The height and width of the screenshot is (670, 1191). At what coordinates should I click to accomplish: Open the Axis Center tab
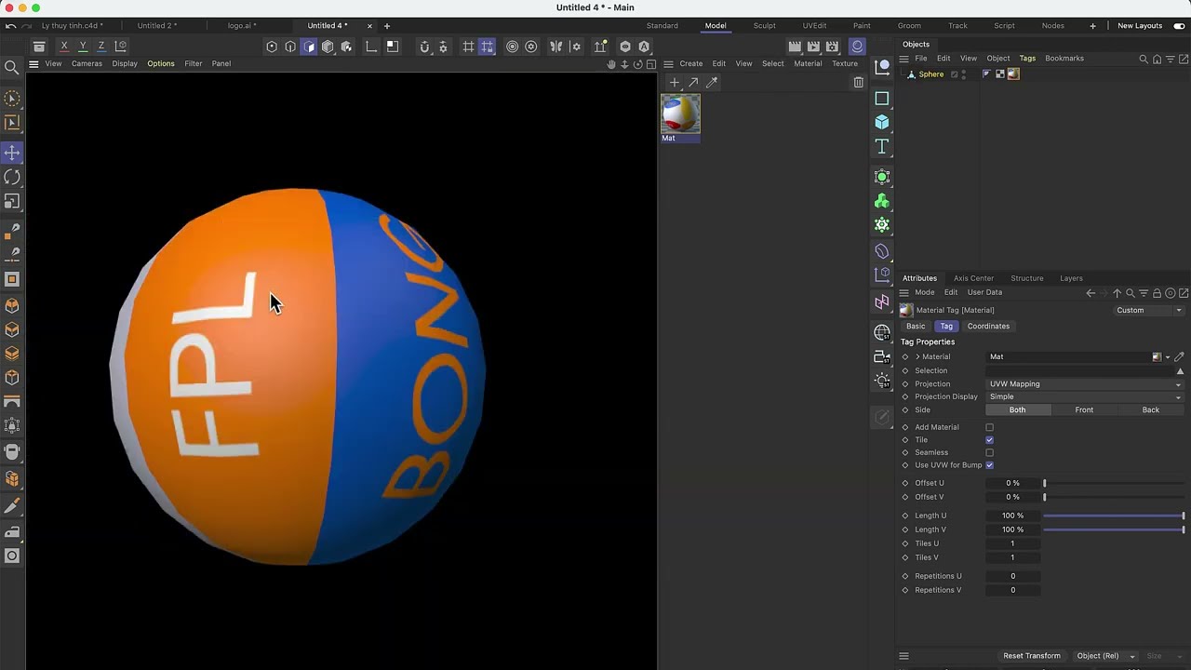tap(973, 278)
